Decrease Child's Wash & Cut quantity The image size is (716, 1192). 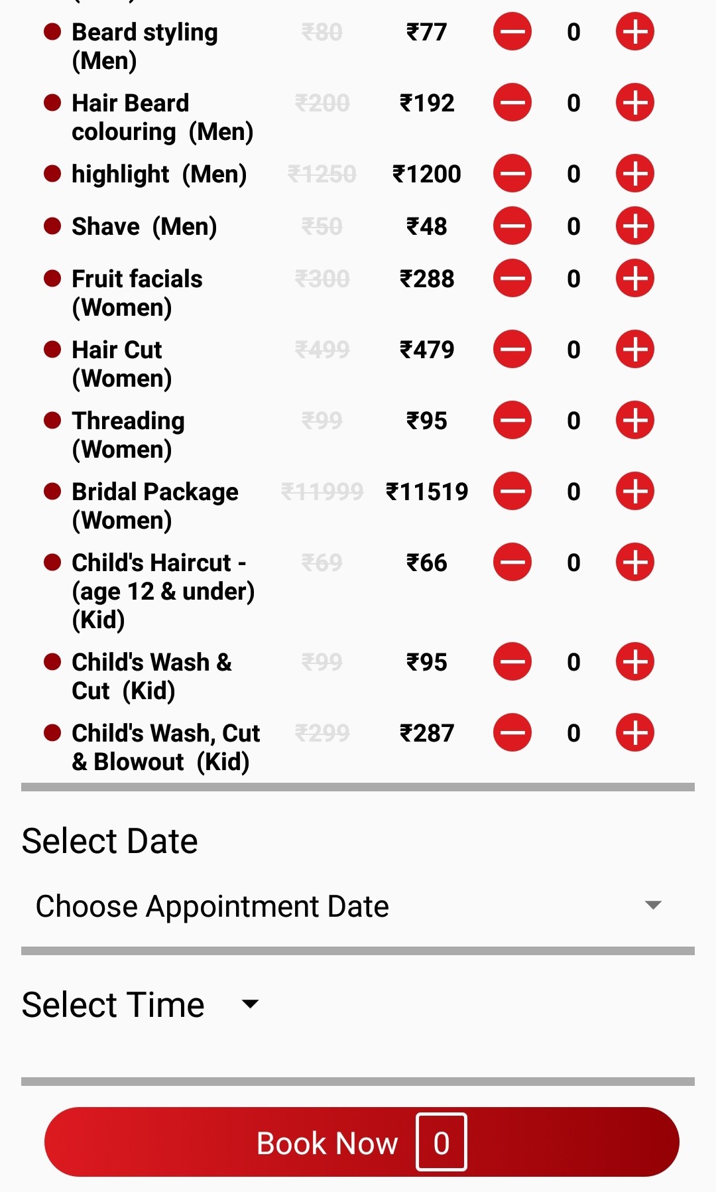(512, 662)
